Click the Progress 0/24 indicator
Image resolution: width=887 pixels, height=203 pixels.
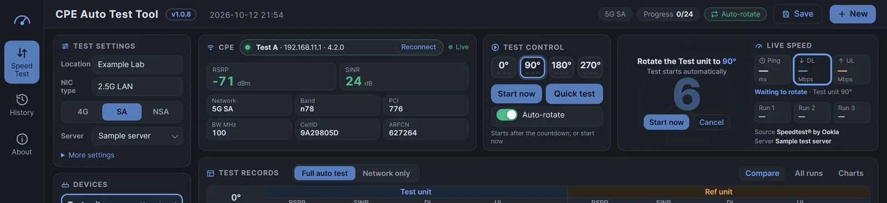[x=668, y=14]
